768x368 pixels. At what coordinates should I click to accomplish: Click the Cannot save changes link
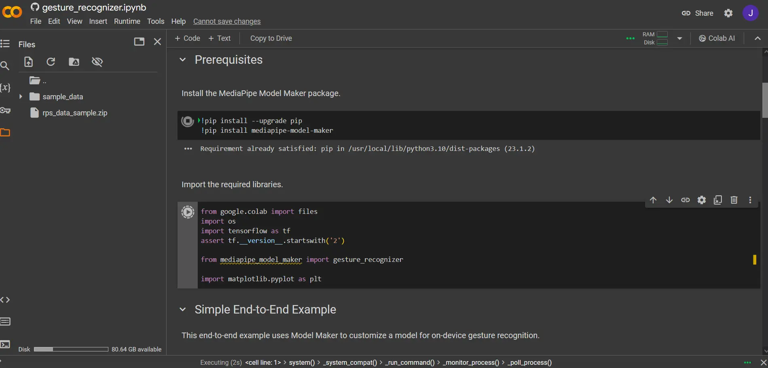227,21
